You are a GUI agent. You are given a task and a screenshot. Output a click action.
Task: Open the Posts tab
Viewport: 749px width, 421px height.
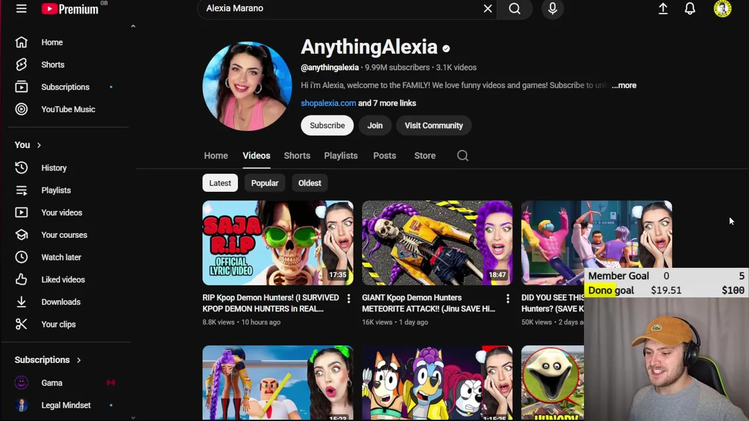[384, 156]
